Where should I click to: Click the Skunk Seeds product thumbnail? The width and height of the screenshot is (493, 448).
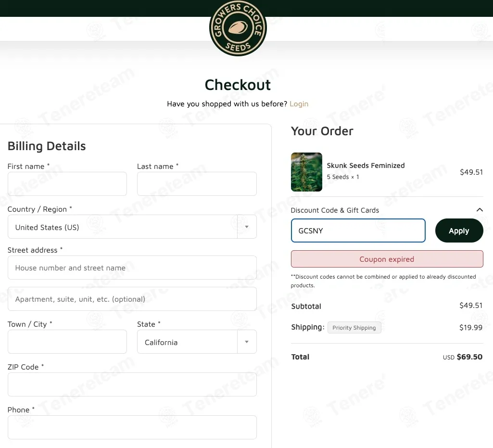coord(306,172)
